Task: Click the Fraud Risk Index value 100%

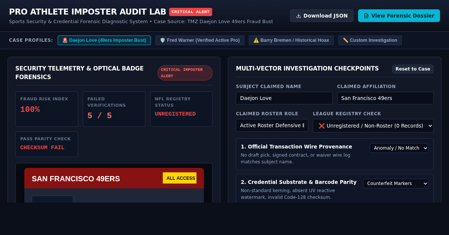Action: point(30,110)
